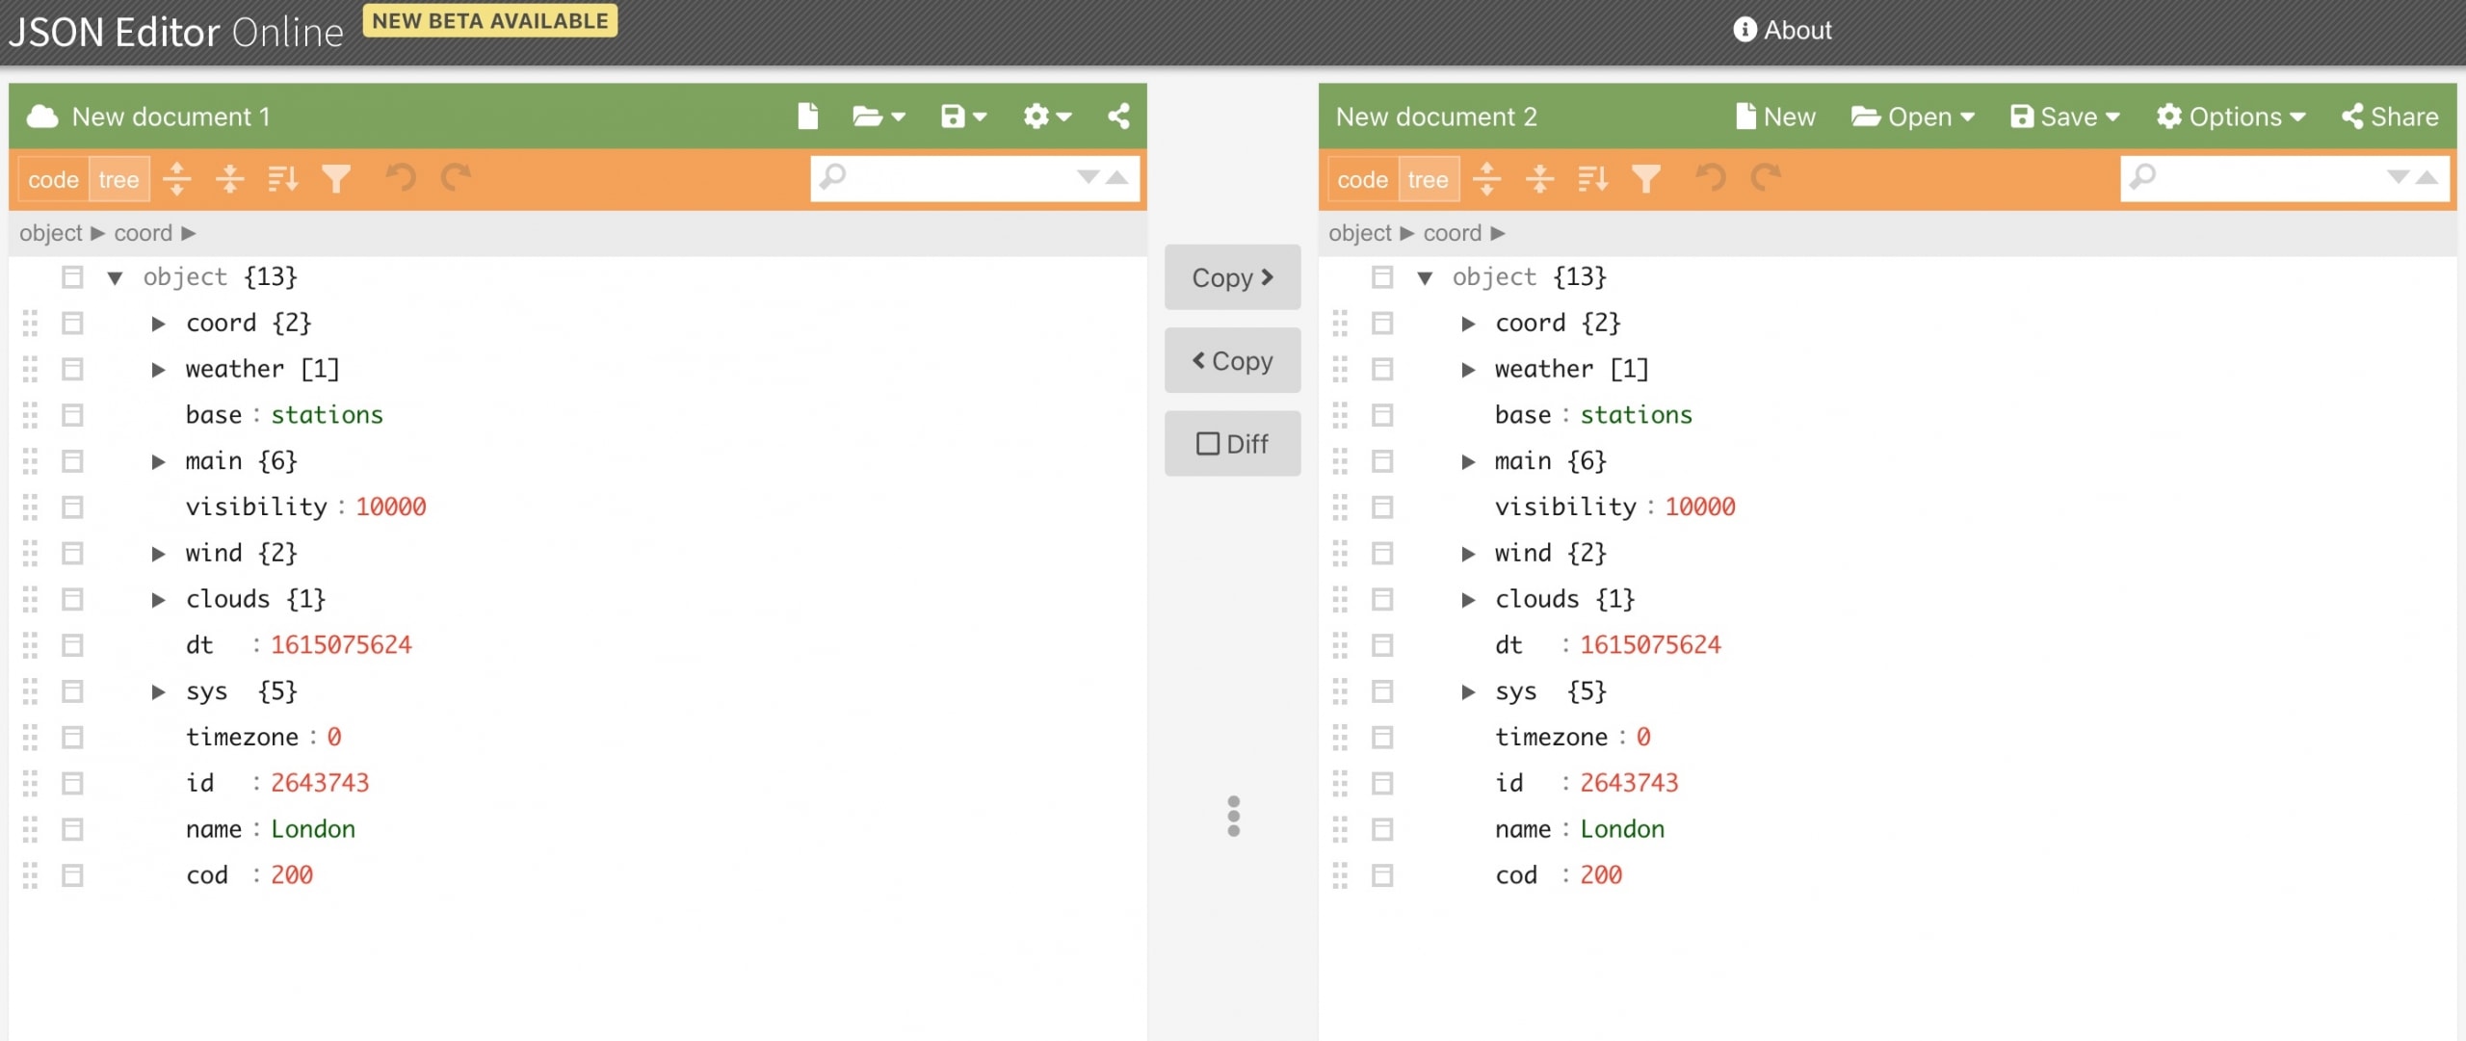
Task: Select the tree tab in right editor
Action: point(1428,179)
